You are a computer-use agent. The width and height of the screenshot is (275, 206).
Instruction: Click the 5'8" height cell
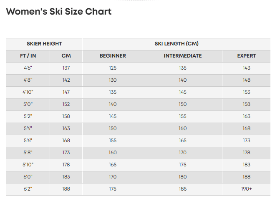tap(28, 153)
